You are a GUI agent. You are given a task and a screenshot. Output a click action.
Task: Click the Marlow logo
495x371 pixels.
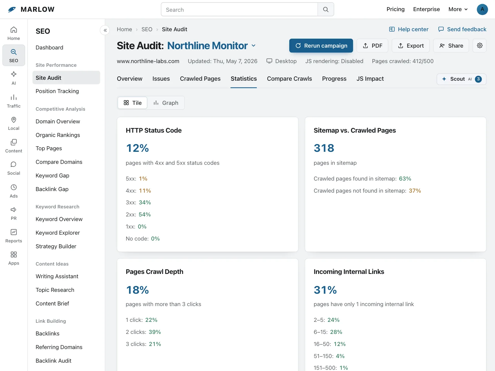[x=31, y=9]
